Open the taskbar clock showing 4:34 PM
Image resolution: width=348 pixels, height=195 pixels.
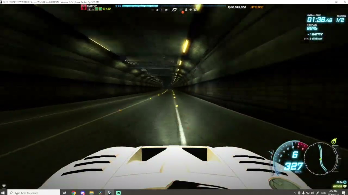[x=333, y=193]
